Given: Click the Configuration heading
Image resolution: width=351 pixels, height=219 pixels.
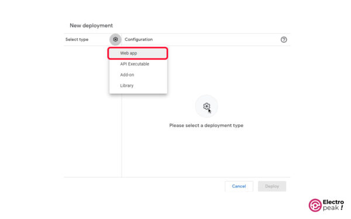Looking at the screenshot, I should tap(139, 39).
